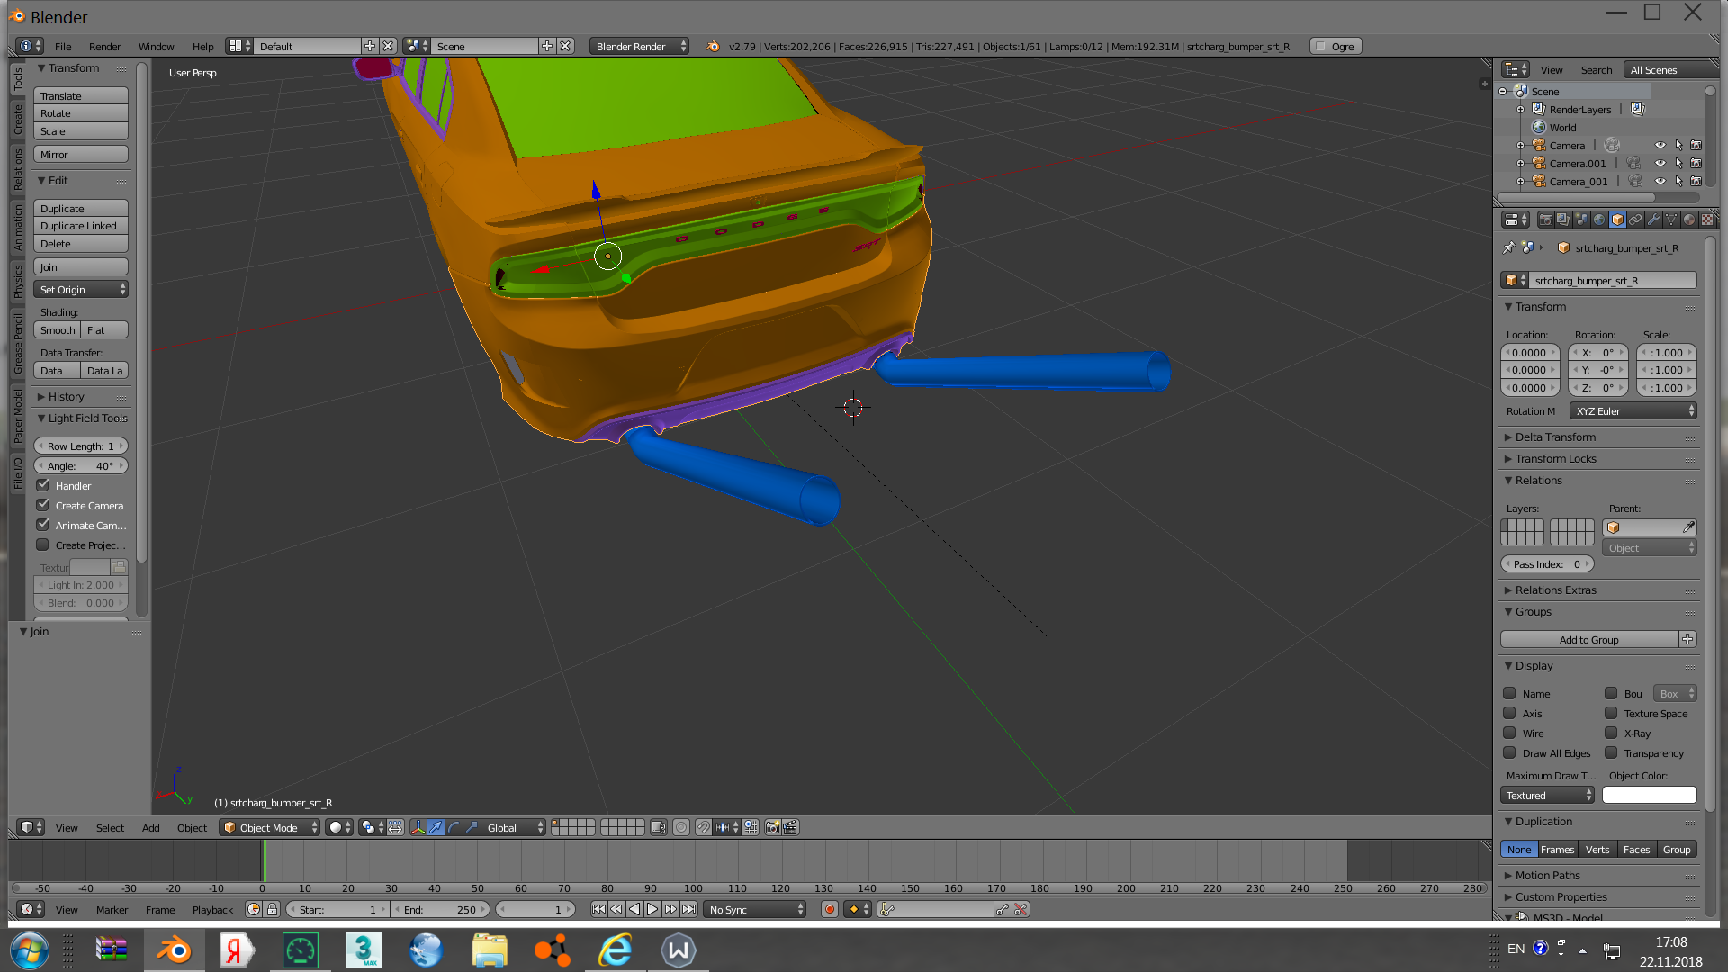Screen dimensions: 1728x972
Task: Open the World properties globe tab
Action: pos(1599,220)
